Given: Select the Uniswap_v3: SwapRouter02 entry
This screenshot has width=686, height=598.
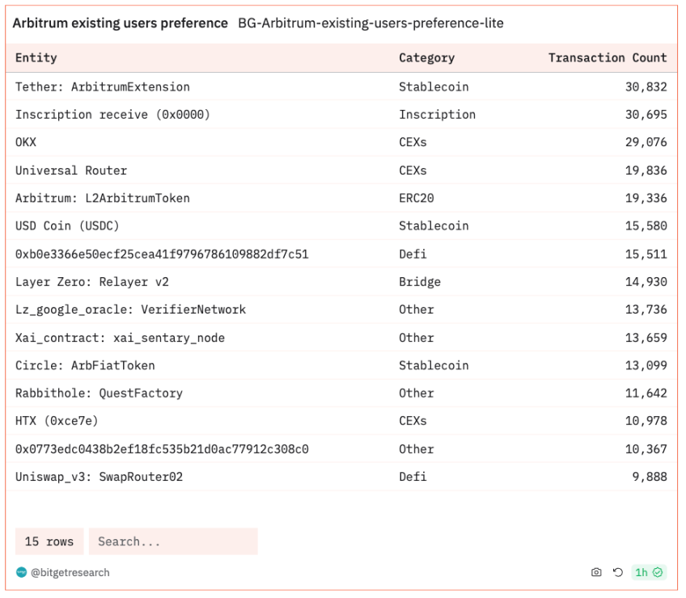Looking at the screenshot, I should coord(100,477).
